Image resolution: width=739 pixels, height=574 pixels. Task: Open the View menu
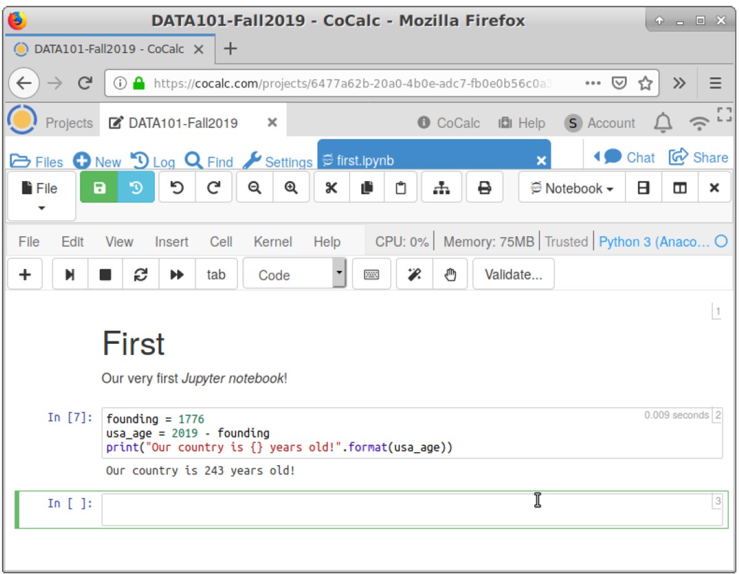[x=119, y=241]
